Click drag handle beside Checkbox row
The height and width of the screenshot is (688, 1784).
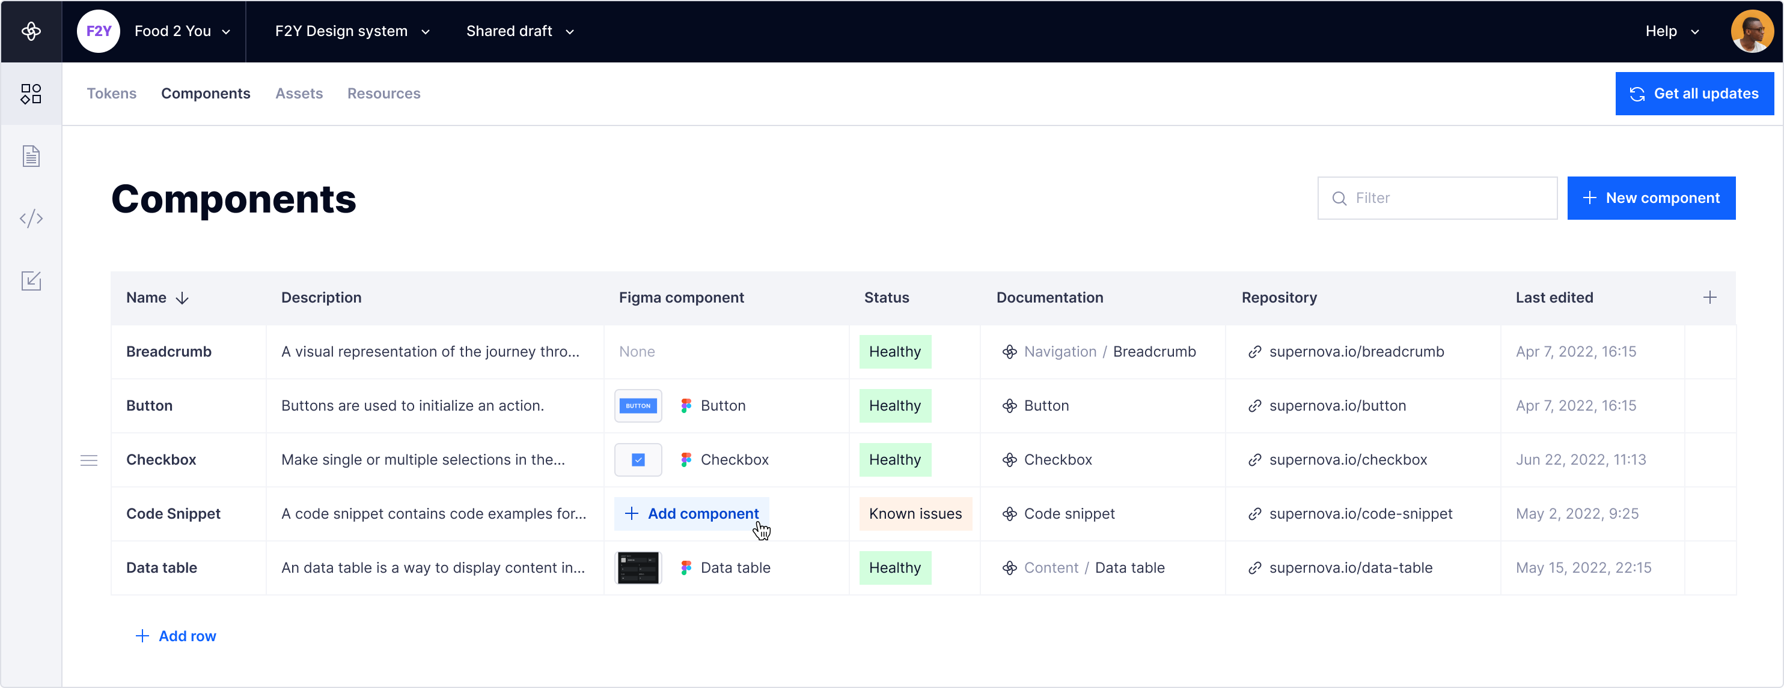(88, 460)
